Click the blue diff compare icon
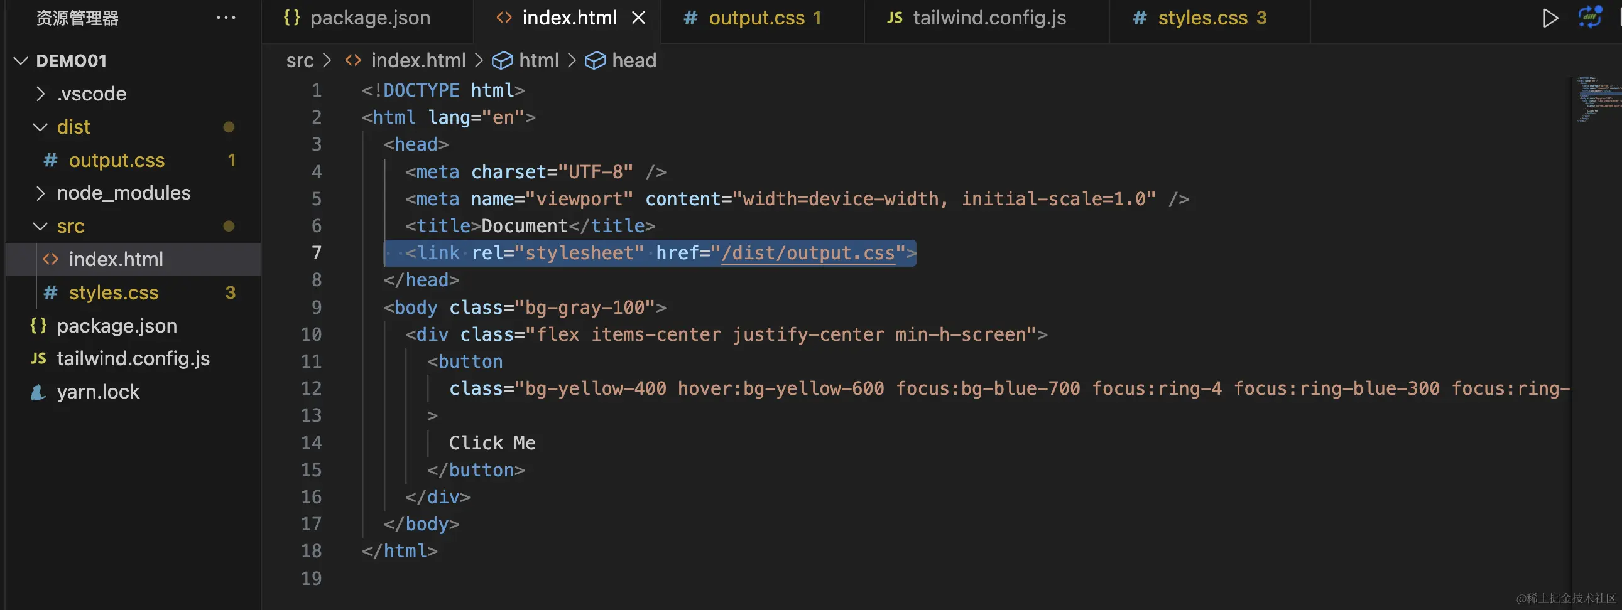Viewport: 1622px width, 610px height. (1590, 17)
